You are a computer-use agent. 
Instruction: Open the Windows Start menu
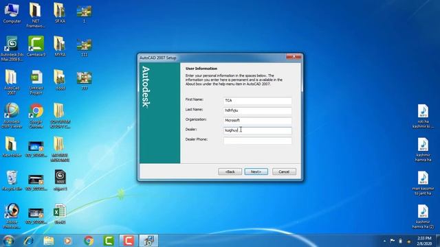(x=8, y=241)
